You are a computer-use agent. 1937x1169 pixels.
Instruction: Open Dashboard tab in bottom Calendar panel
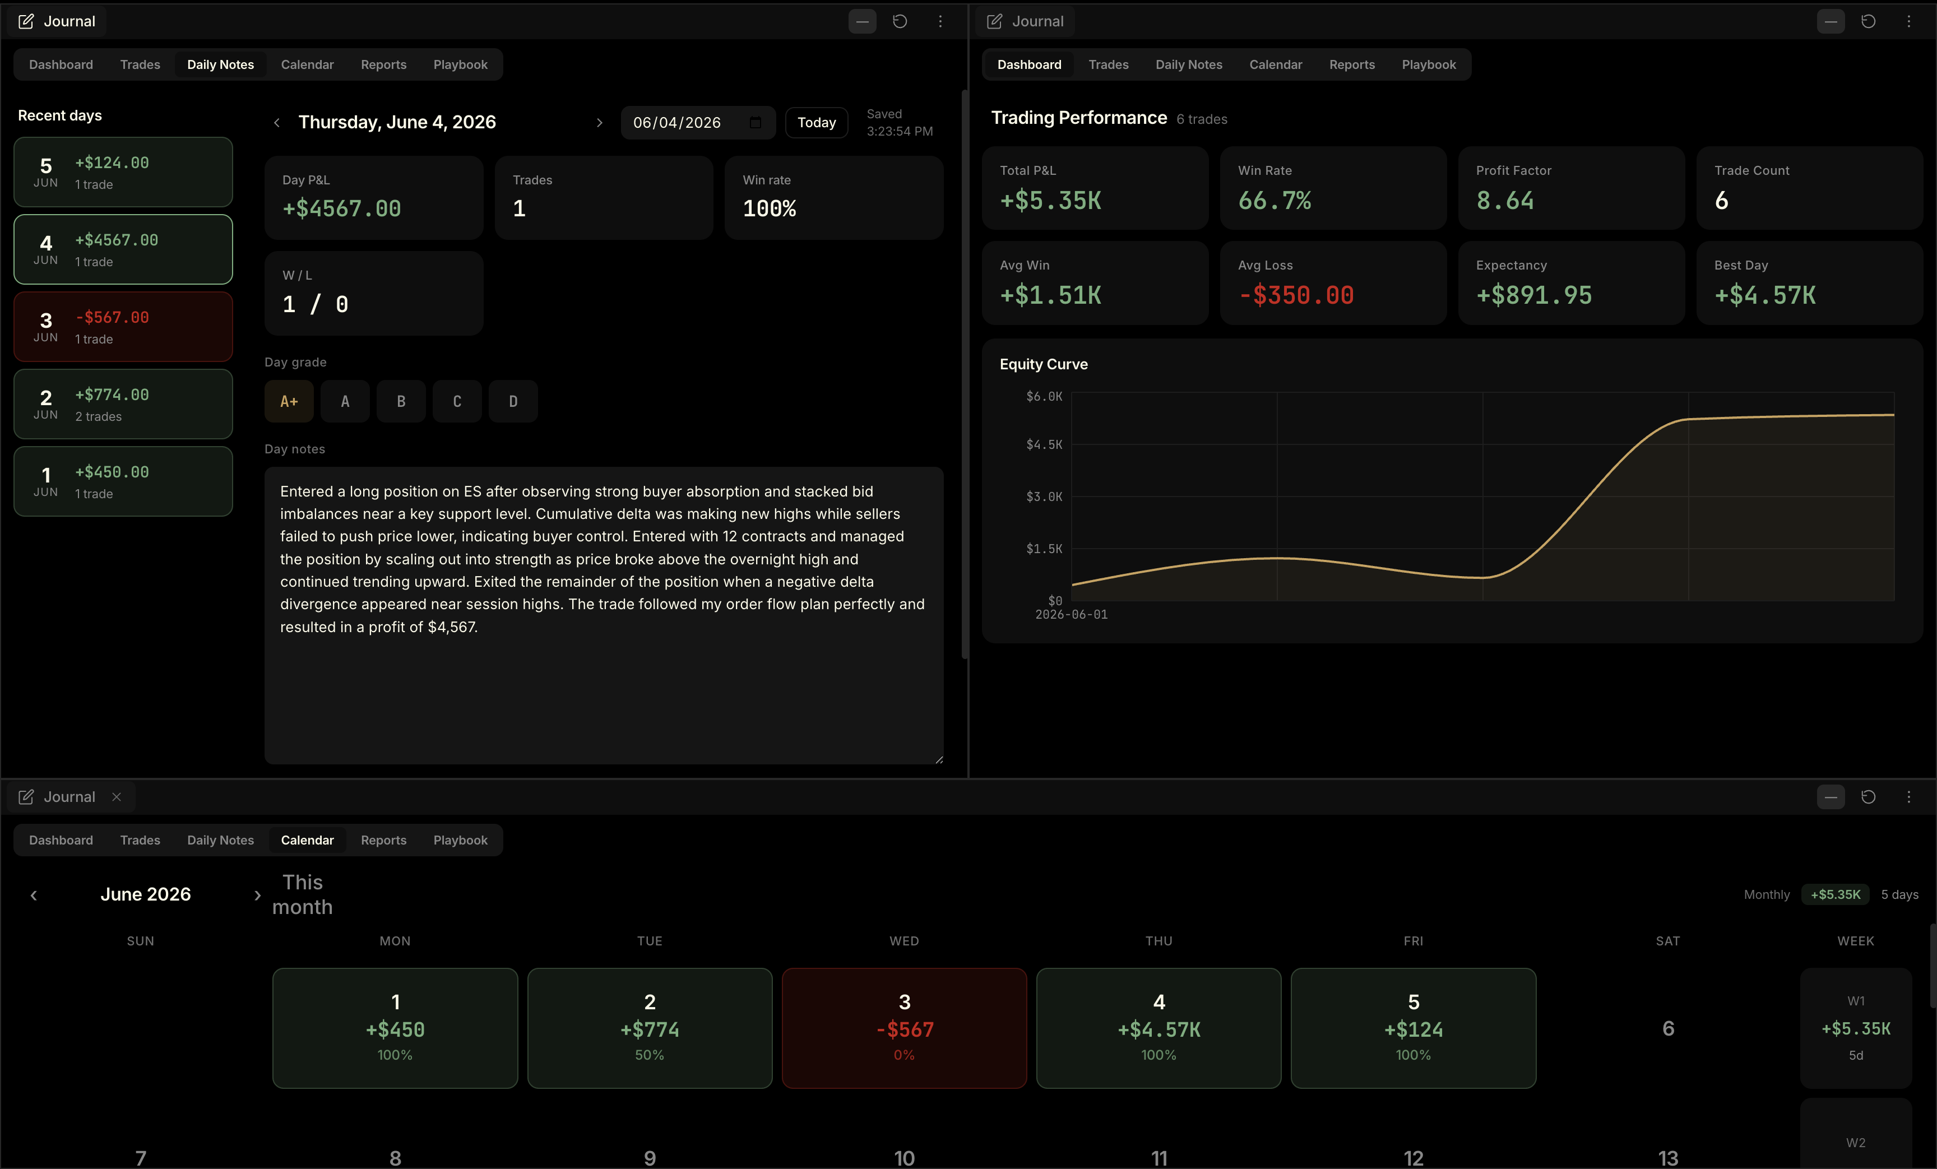61,841
